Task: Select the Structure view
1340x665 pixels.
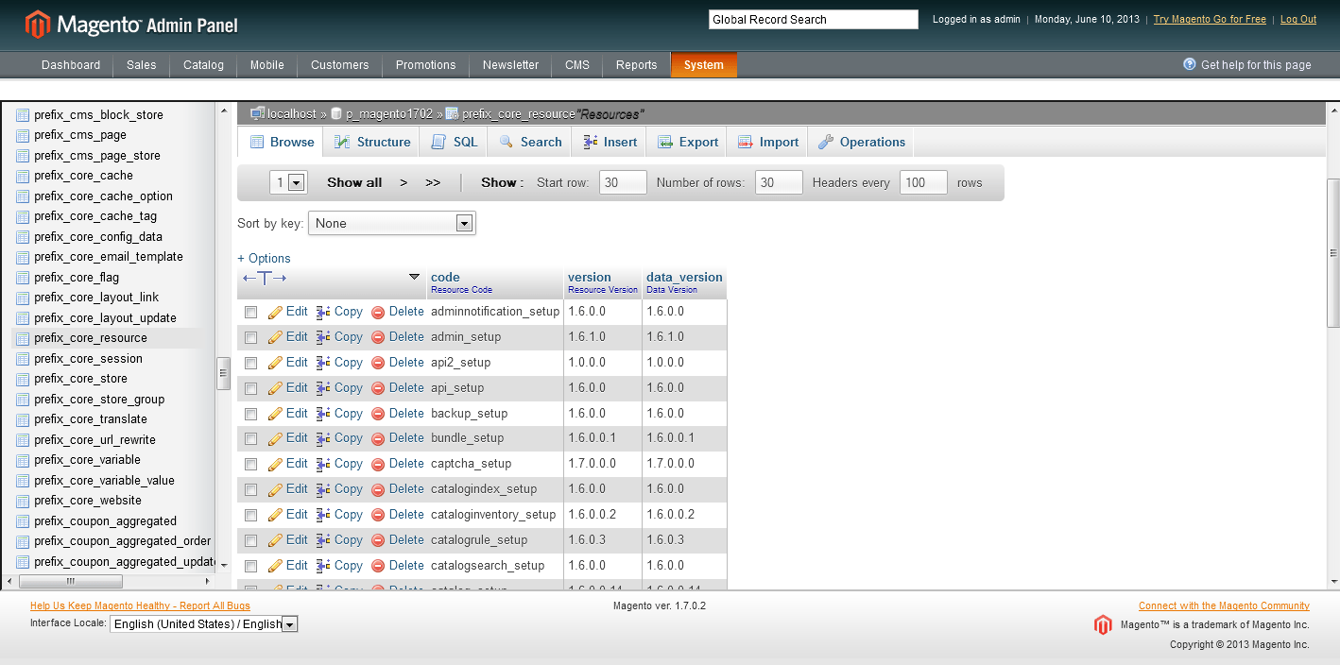Action: pos(372,141)
